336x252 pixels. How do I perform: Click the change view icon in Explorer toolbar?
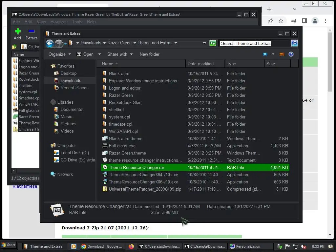click(x=265, y=54)
